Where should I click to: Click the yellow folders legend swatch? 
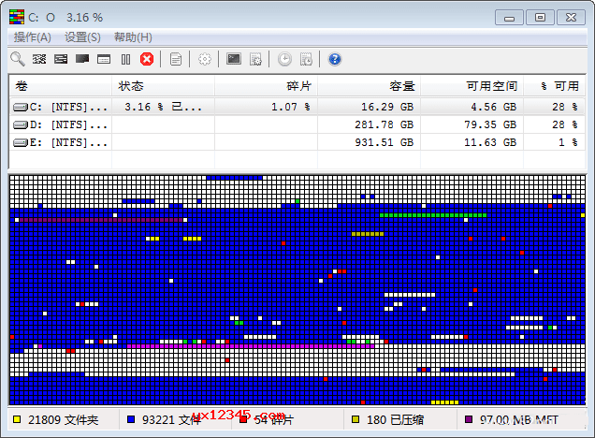pos(17,419)
